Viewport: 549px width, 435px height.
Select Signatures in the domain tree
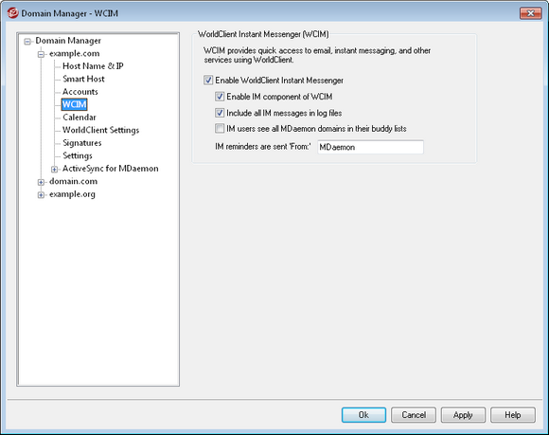click(x=82, y=143)
